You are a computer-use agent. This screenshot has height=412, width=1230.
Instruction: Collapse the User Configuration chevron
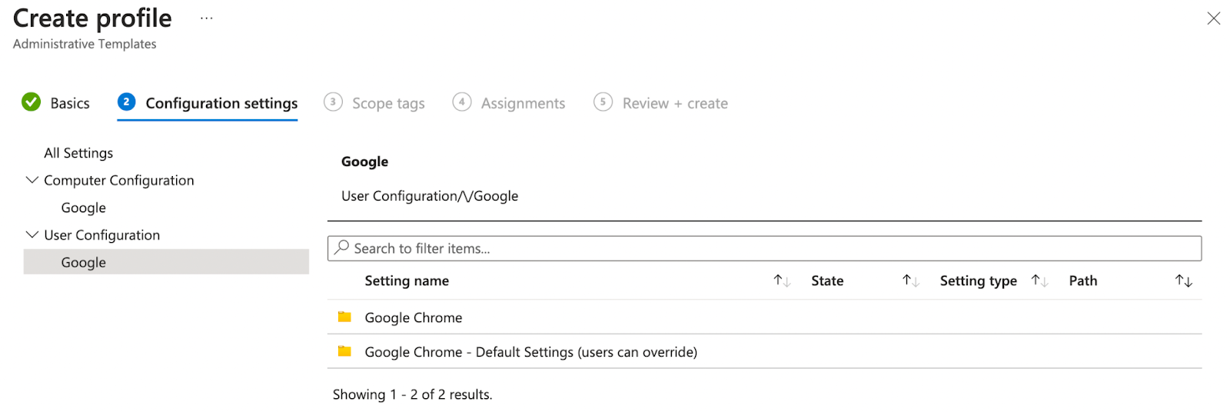coord(32,234)
